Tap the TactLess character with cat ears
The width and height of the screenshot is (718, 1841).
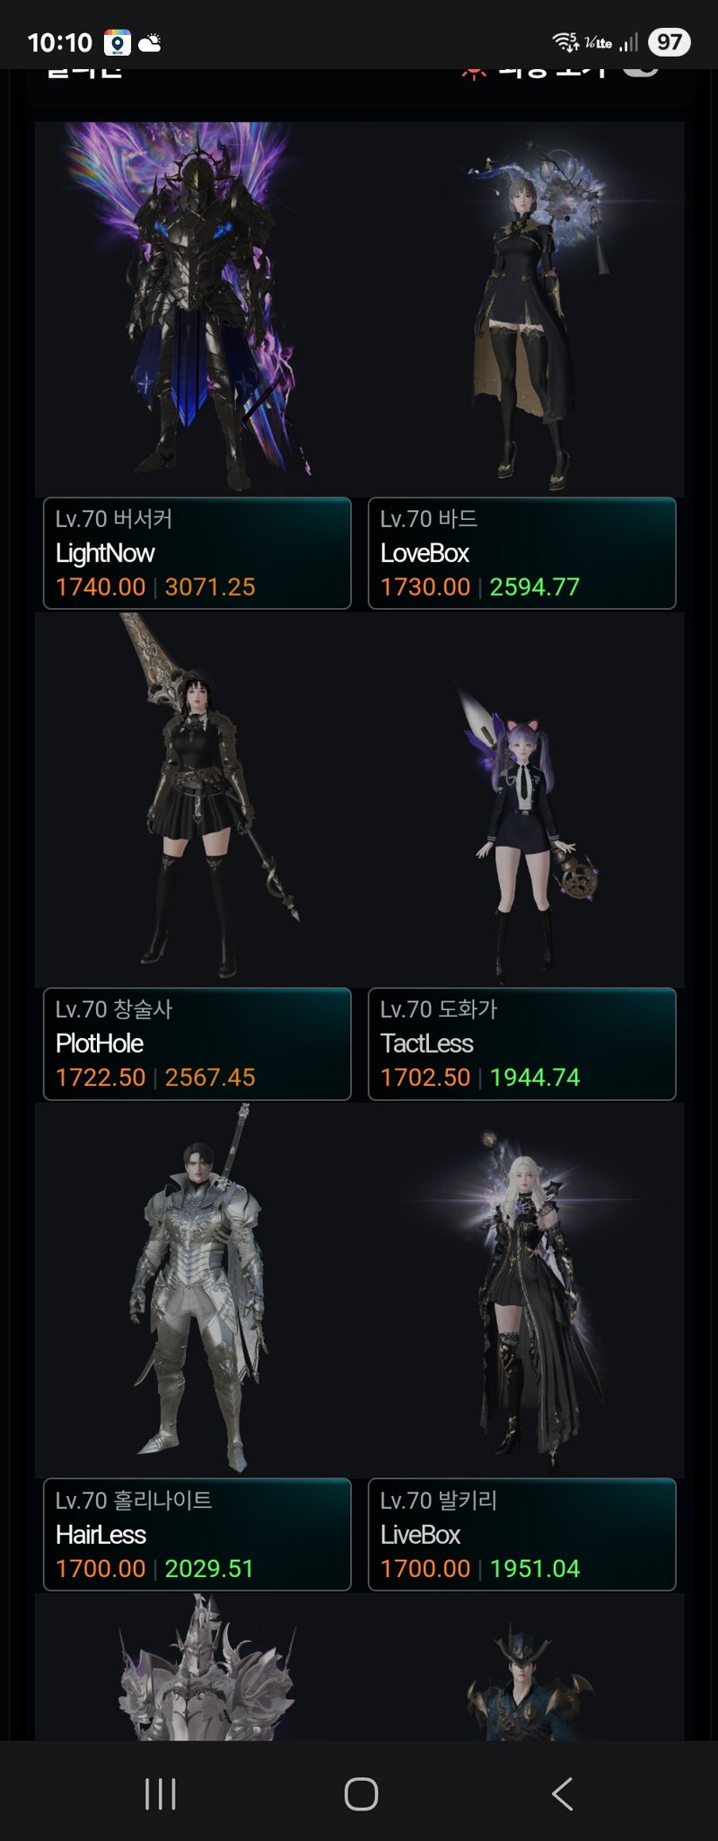(522, 800)
